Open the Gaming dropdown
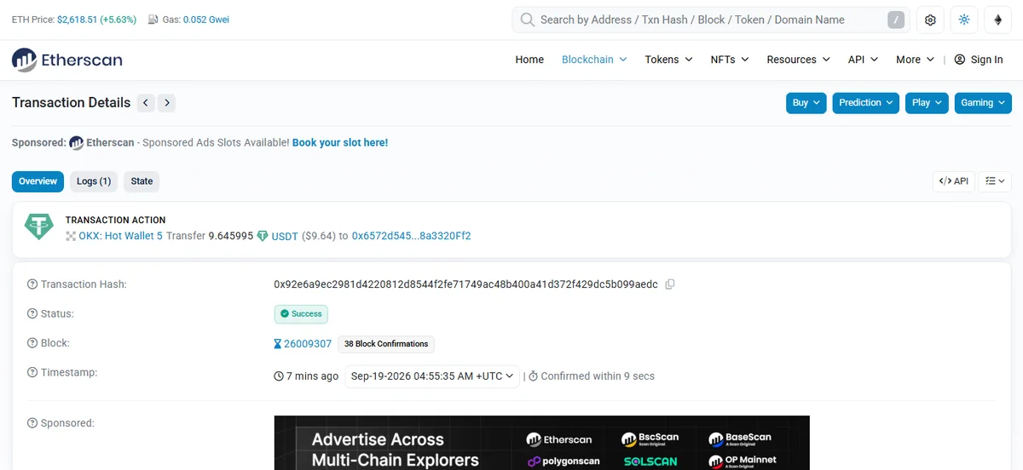This screenshot has width=1023, height=470. click(x=983, y=103)
